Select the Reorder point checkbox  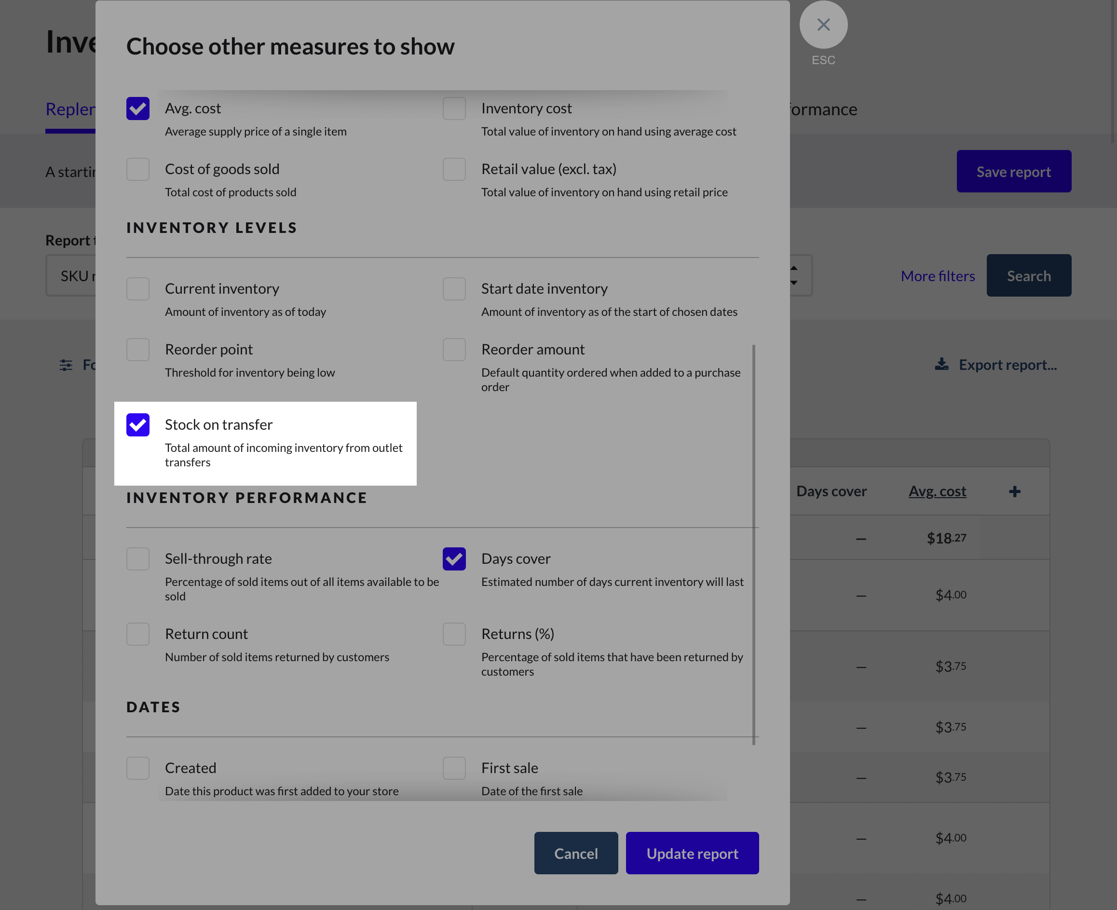pyautogui.click(x=138, y=350)
